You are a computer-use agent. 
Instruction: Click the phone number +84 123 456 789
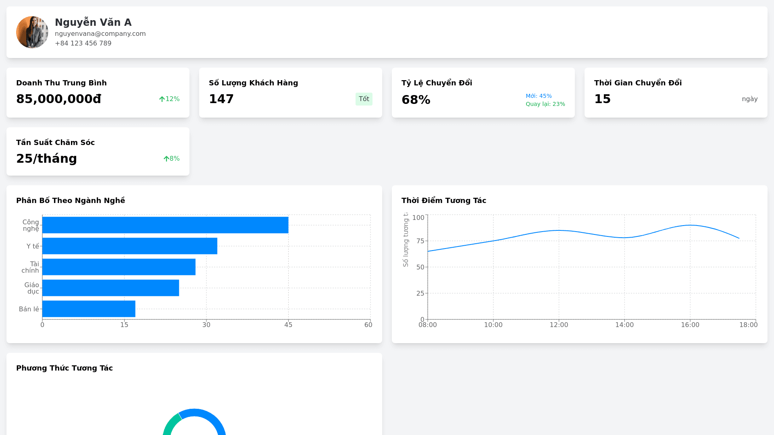(x=83, y=43)
